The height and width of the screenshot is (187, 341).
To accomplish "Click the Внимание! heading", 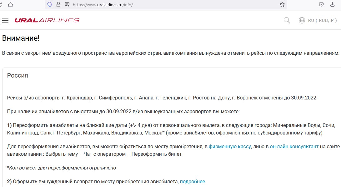I will [21, 38].
